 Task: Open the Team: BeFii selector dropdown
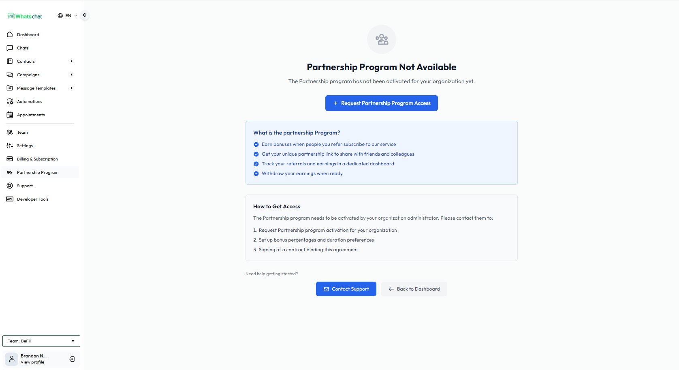pyautogui.click(x=41, y=341)
